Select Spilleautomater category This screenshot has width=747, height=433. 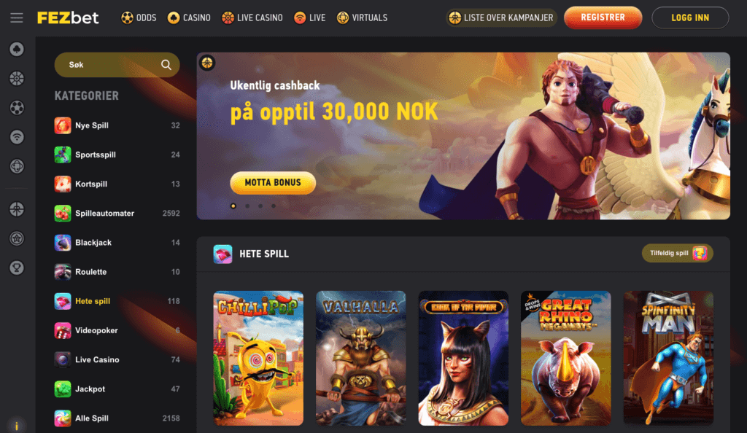117,213
